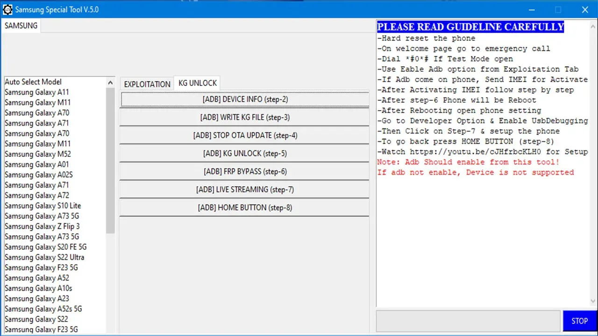The image size is (598, 336).
Task: Start [ADB] STOP OTA UPDATE step-4
Action: pyautogui.click(x=245, y=135)
